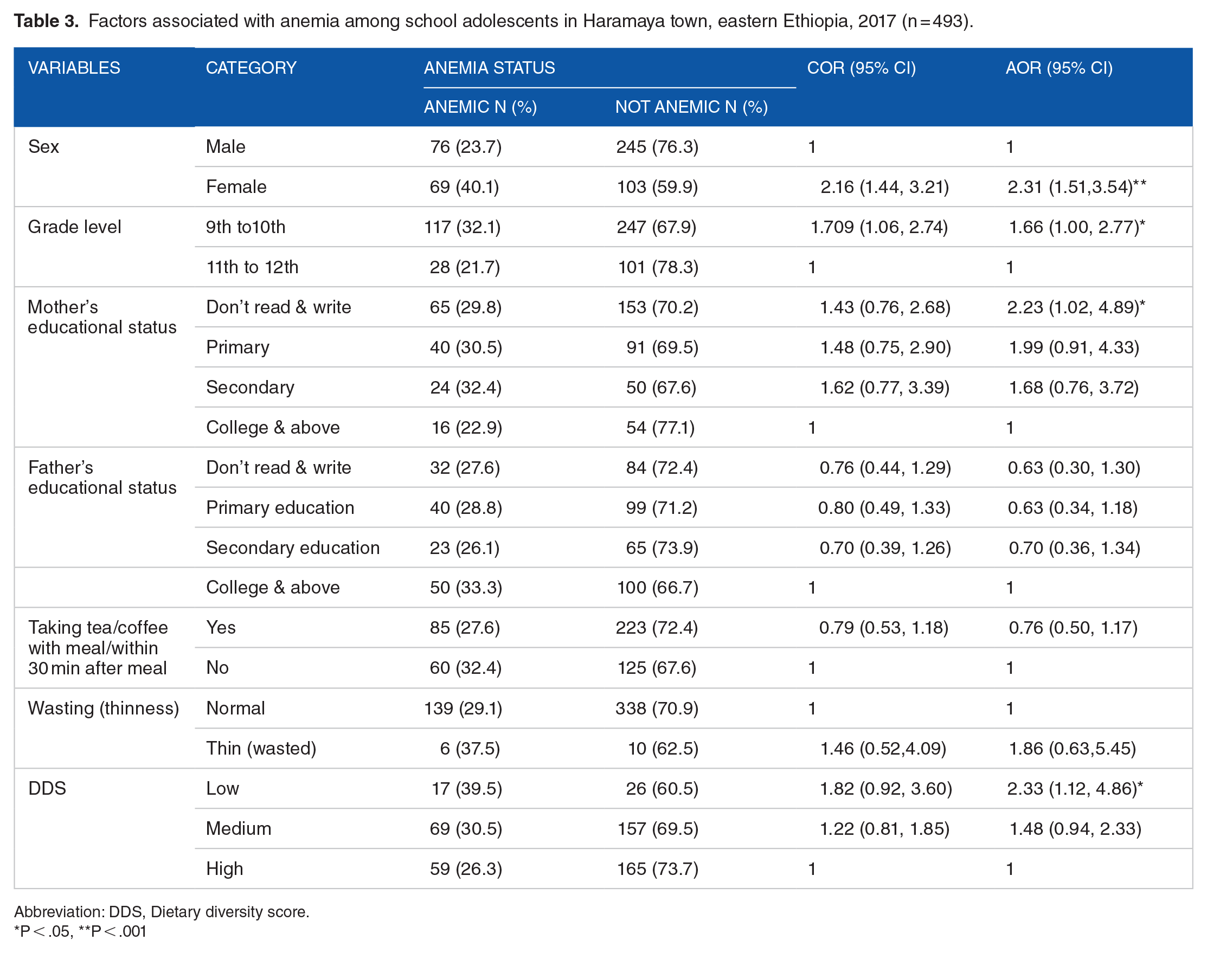Select the NOT ANEMIC N (%) subheader
This screenshot has height=953, width=1207.
pos(691,107)
